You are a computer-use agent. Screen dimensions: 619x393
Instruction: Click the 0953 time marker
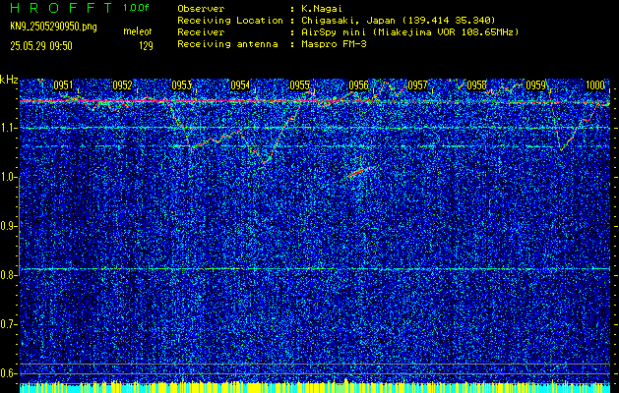[181, 85]
